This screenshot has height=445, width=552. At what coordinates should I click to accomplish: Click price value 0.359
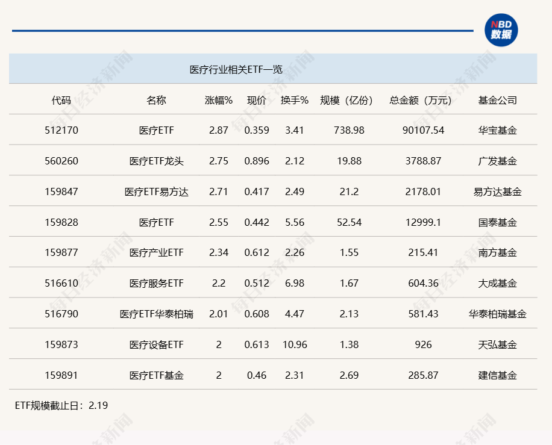tap(257, 130)
